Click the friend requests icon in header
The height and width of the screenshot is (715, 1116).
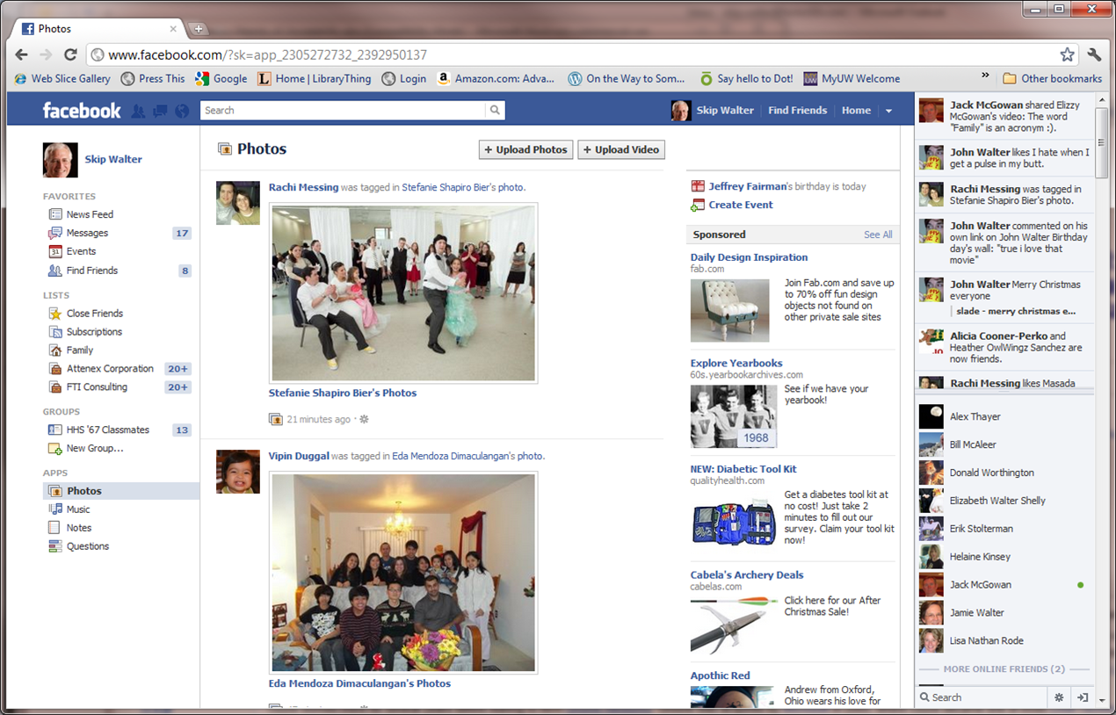tap(138, 111)
